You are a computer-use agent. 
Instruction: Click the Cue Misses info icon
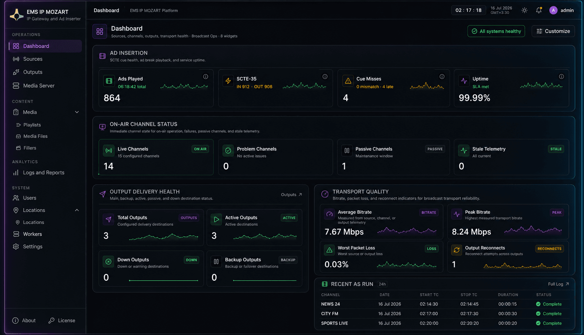tap(442, 77)
